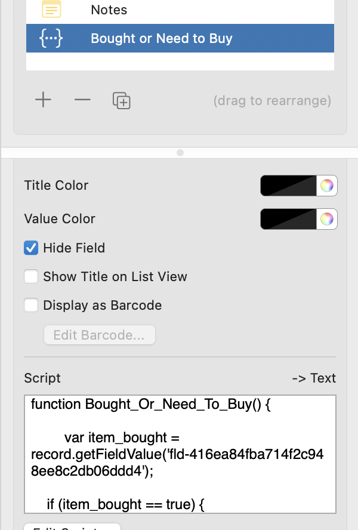Select the Bought or Need to Buy field
The width and height of the screenshot is (358, 530).
click(162, 39)
